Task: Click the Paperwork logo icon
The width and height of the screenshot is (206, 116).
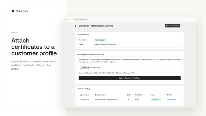Action: point(13,11)
